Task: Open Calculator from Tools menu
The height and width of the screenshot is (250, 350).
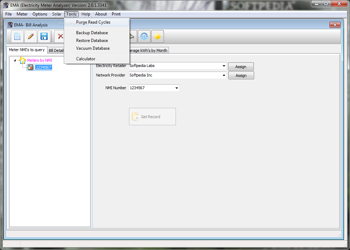Action: 97,59
